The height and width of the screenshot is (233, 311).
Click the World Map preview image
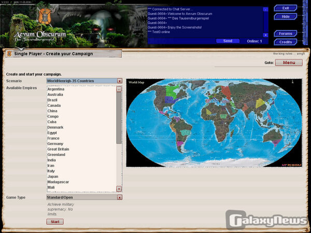coord(214,123)
